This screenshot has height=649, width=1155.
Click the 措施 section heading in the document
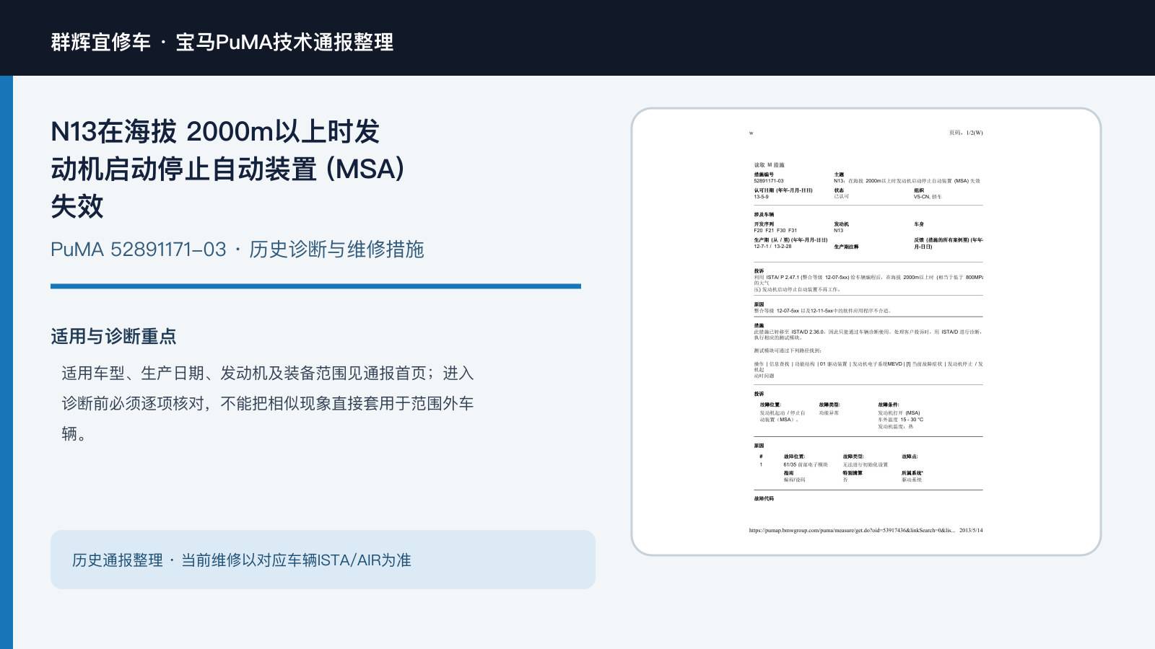tap(759, 325)
